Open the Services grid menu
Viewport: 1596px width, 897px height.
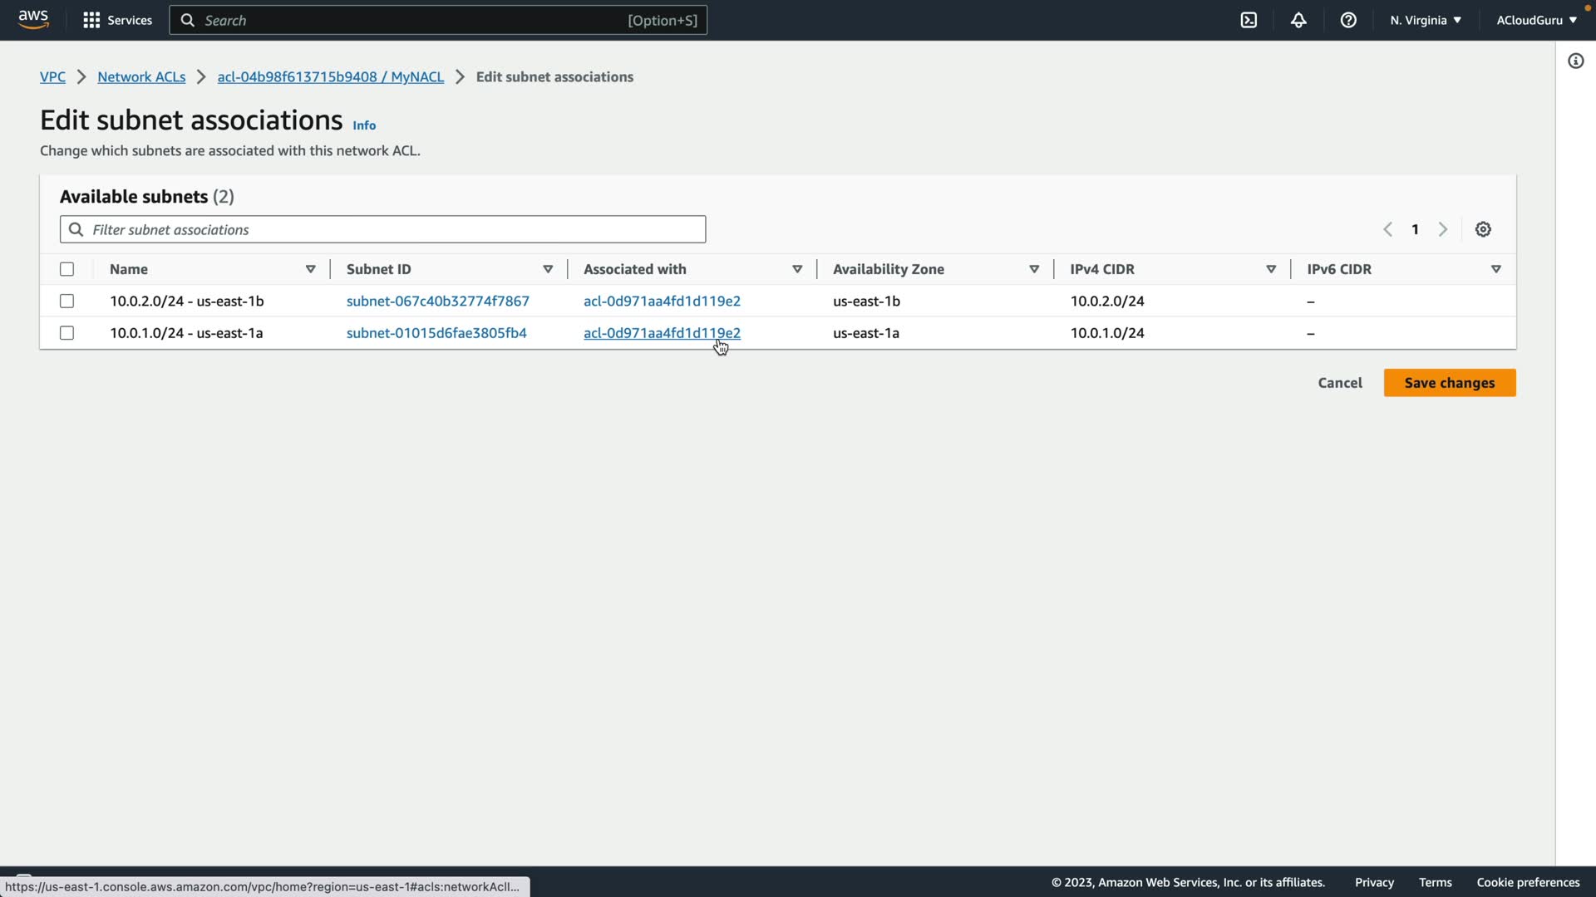[117, 20]
